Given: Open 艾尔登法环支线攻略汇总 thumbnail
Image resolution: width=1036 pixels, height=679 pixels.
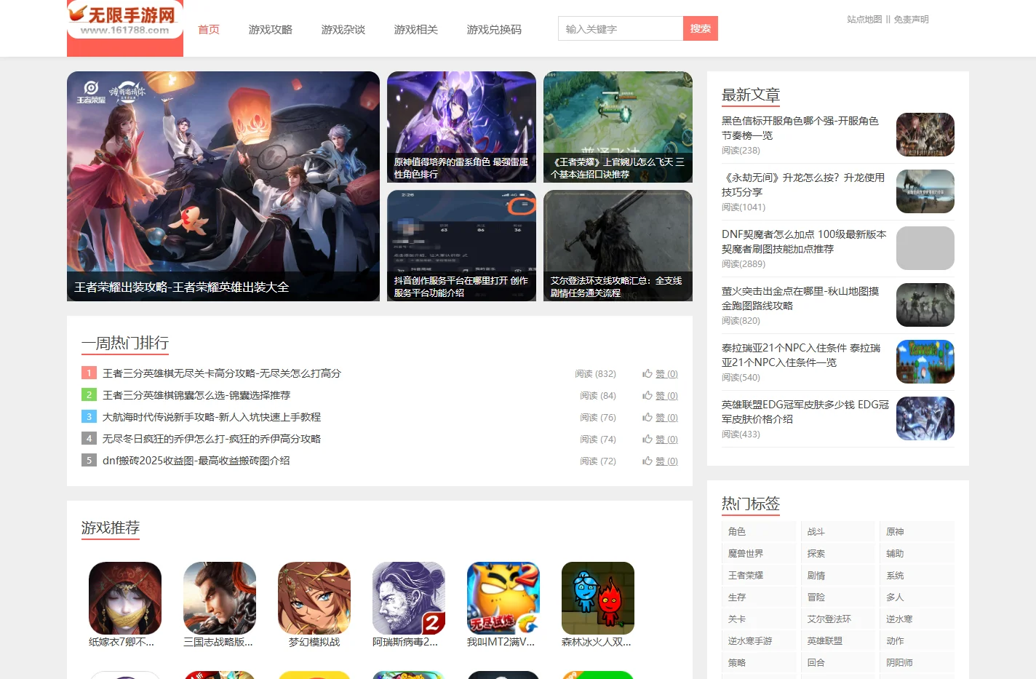Looking at the screenshot, I should [x=618, y=246].
